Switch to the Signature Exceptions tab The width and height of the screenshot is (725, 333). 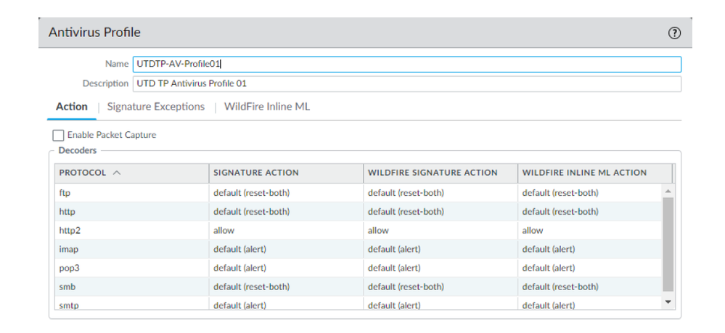coord(155,107)
